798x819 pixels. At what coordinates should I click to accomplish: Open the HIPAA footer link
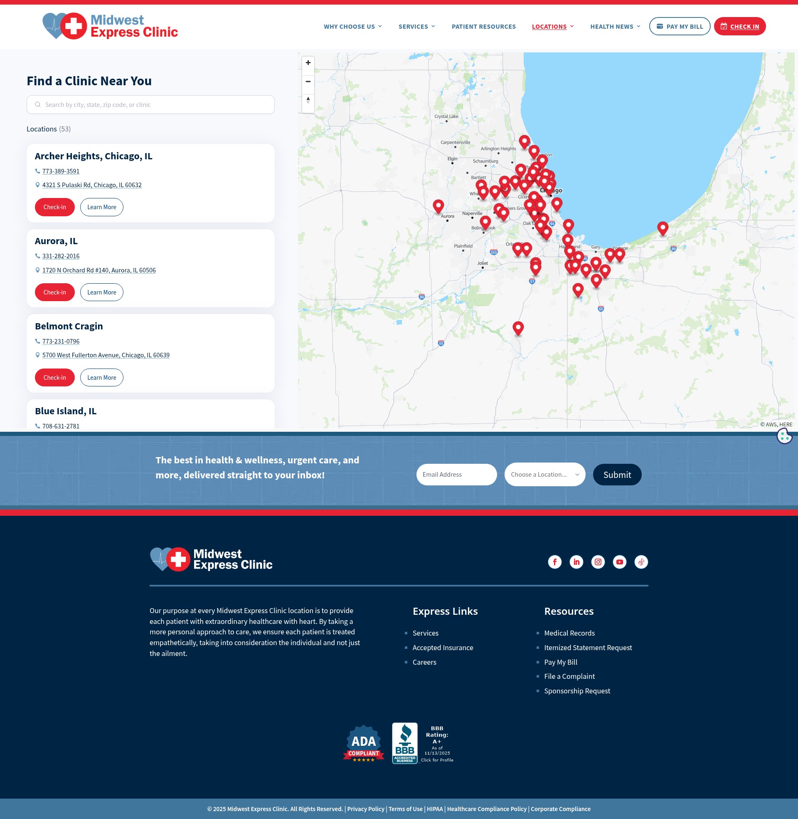(435, 809)
